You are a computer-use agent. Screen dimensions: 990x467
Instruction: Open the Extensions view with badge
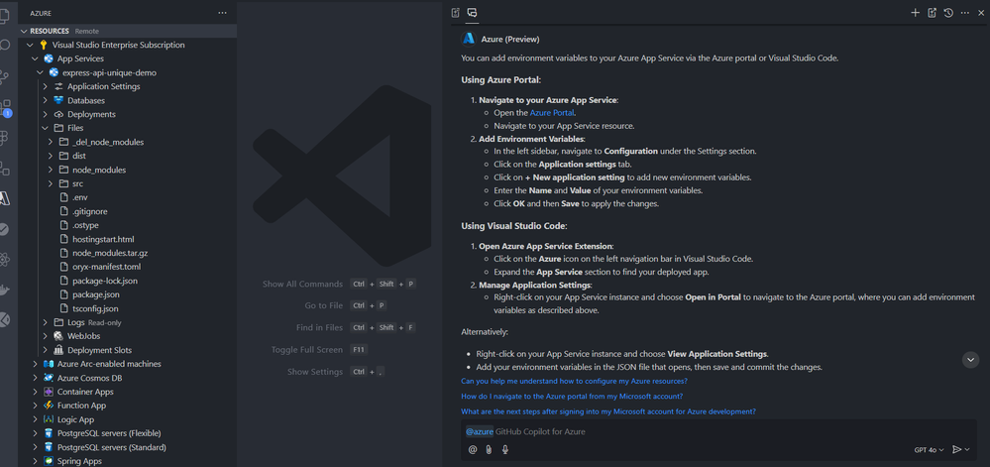pyautogui.click(x=4, y=107)
